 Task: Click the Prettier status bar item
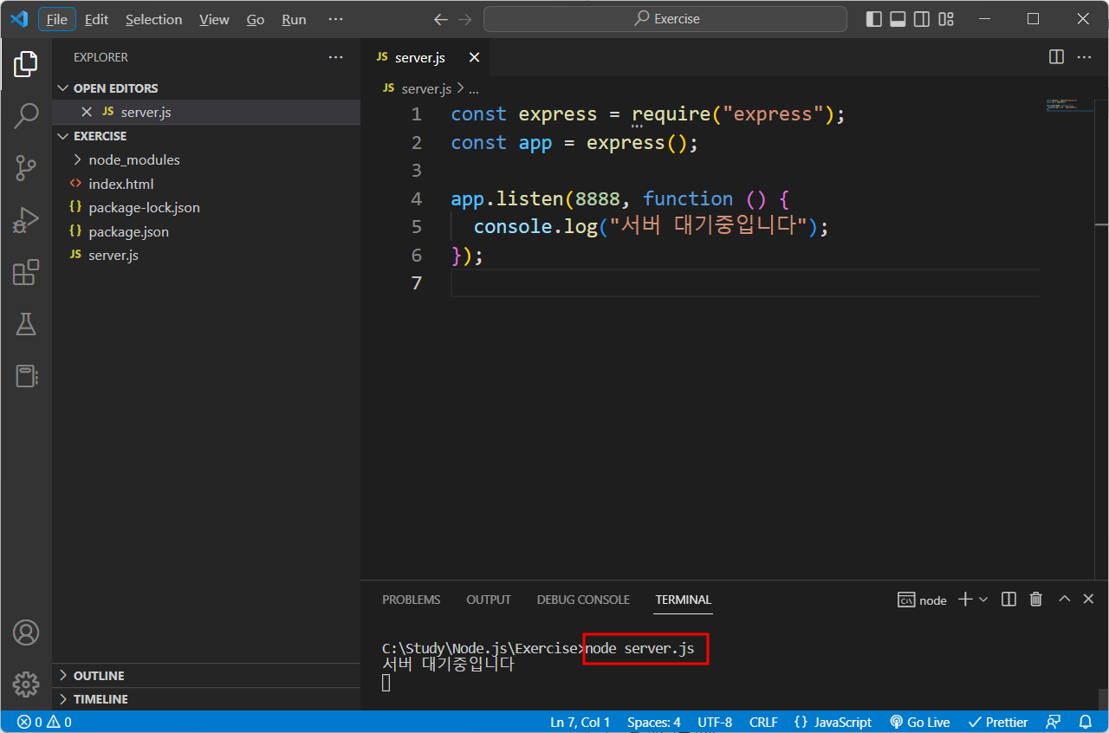[x=998, y=722]
